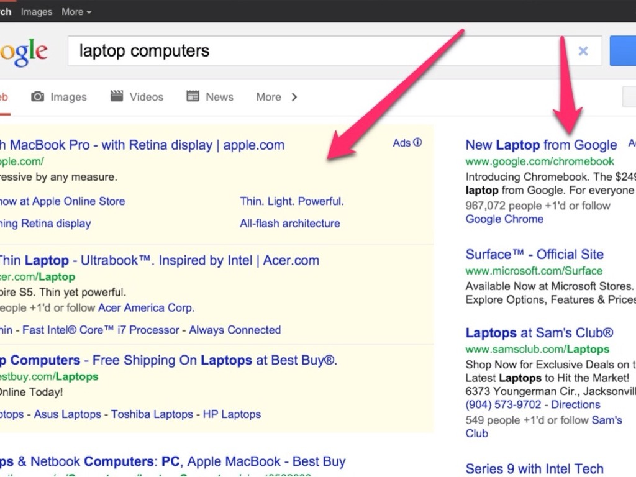Open the More dropdown in top bar
Screen dimensions: 636x477
tap(76, 12)
